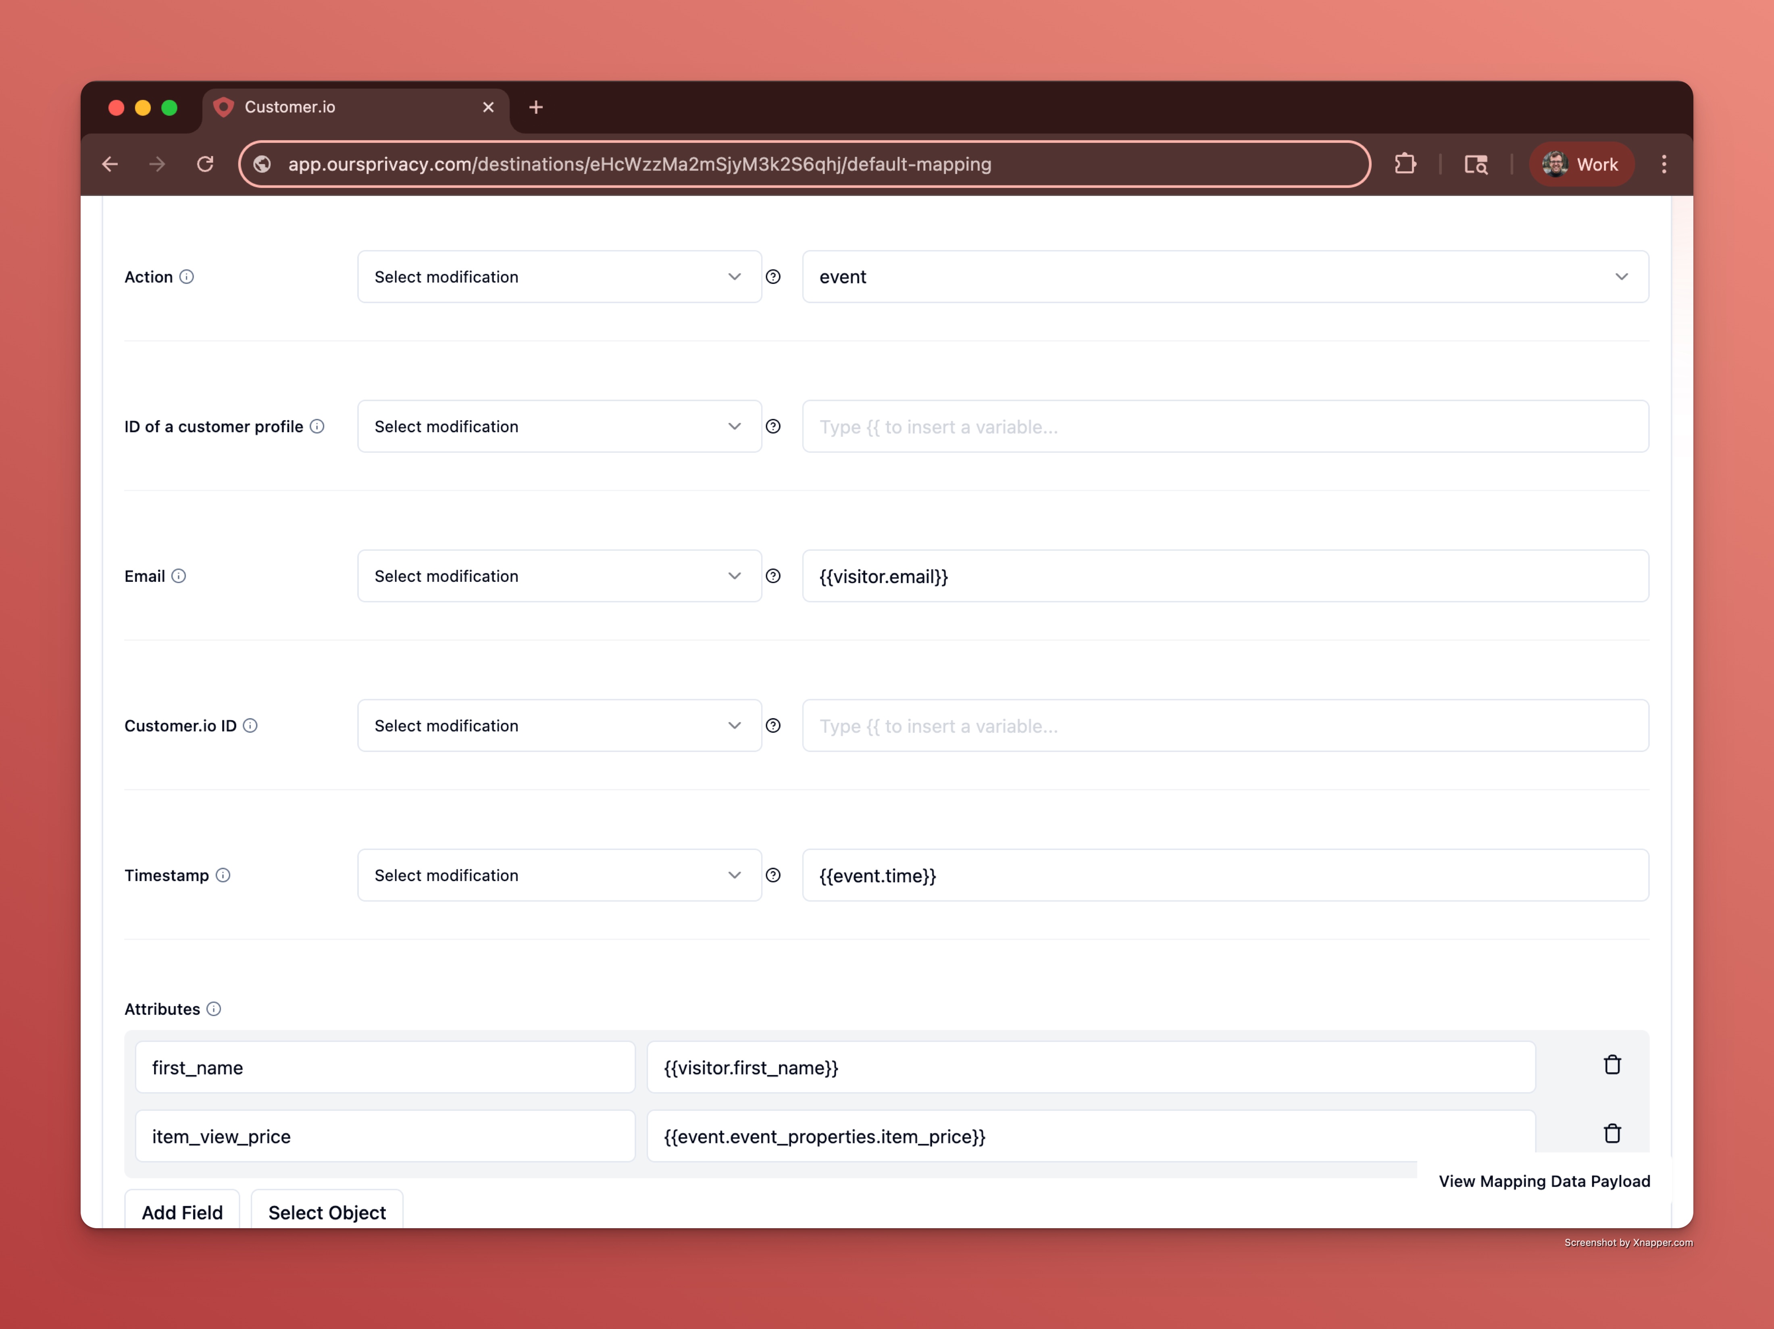Open help question icon in customer profile ID row
1774x1329 pixels.
click(x=773, y=427)
